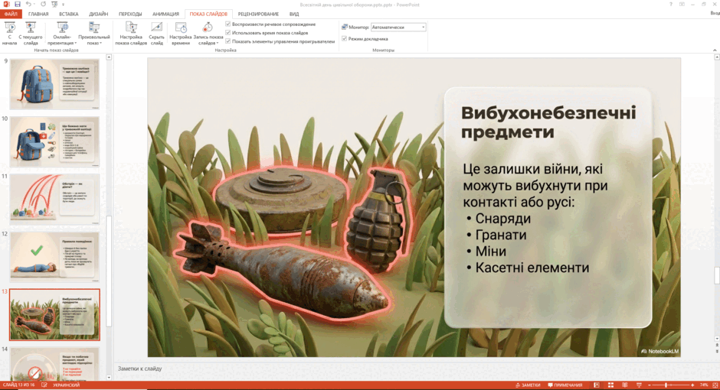Switch to ВИД ribbon tab
The image size is (720, 390).
click(x=294, y=15)
